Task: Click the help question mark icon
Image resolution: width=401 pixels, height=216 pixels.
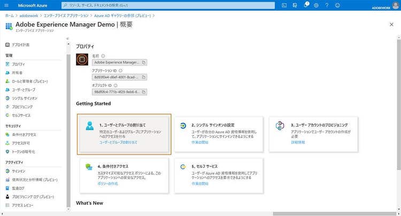Action: [x=326, y=5]
